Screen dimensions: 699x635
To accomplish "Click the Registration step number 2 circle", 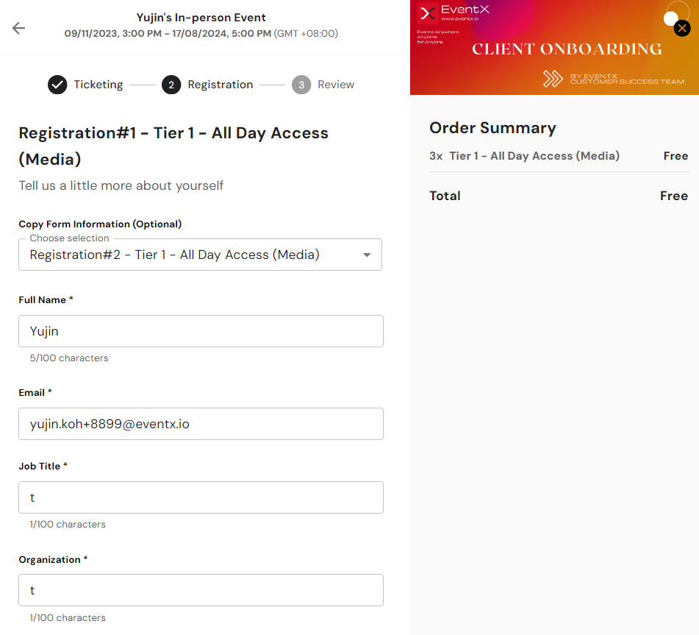I will tap(171, 85).
